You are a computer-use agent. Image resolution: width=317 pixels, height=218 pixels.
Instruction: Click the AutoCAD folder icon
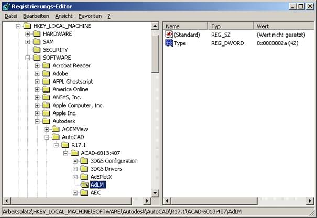(x=56, y=137)
